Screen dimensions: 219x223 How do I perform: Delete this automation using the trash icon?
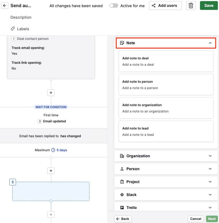click(x=191, y=5)
